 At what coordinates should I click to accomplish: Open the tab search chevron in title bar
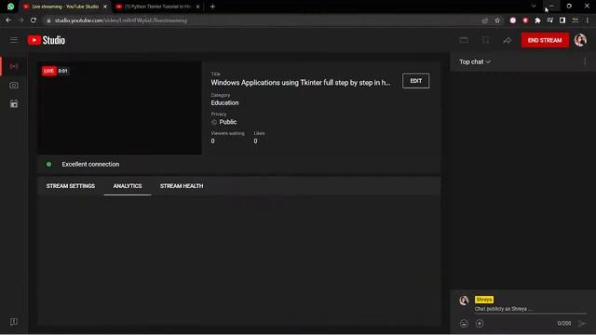click(x=534, y=7)
